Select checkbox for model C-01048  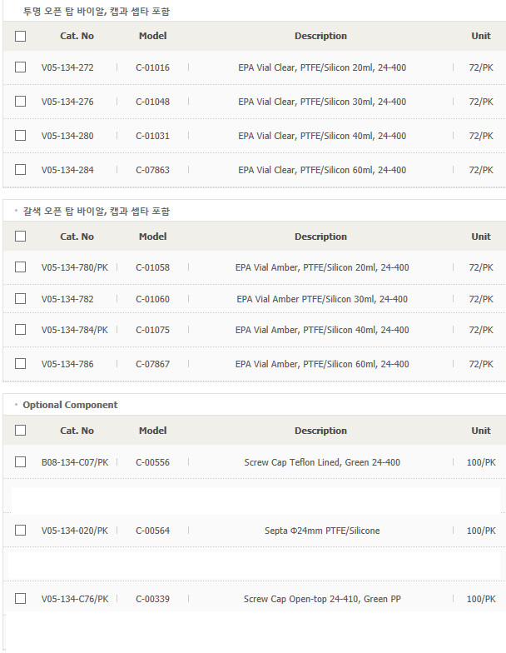20,102
